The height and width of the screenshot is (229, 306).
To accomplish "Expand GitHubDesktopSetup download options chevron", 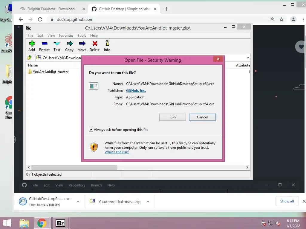I will point(78,202).
